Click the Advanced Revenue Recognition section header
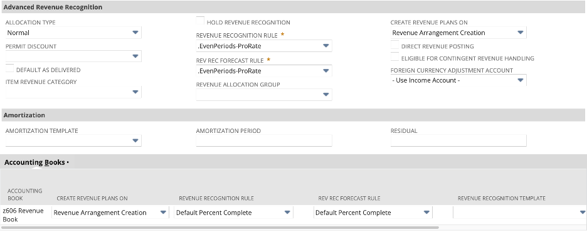Image resolution: width=587 pixels, height=232 pixels. pyautogui.click(x=293, y=7)
